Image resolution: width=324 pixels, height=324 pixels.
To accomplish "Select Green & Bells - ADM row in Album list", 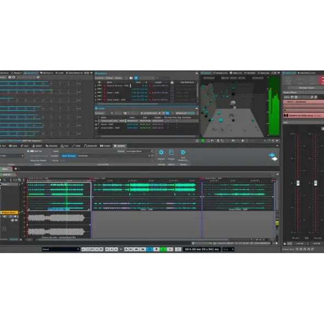I will [147, 128].
